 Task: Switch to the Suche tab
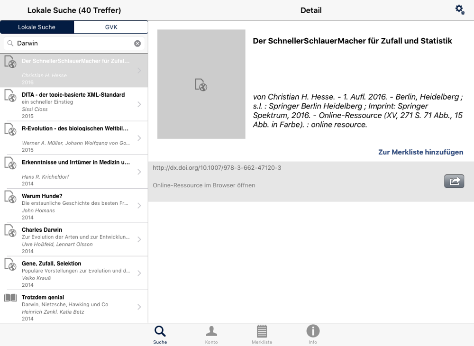tap(160, 335)
